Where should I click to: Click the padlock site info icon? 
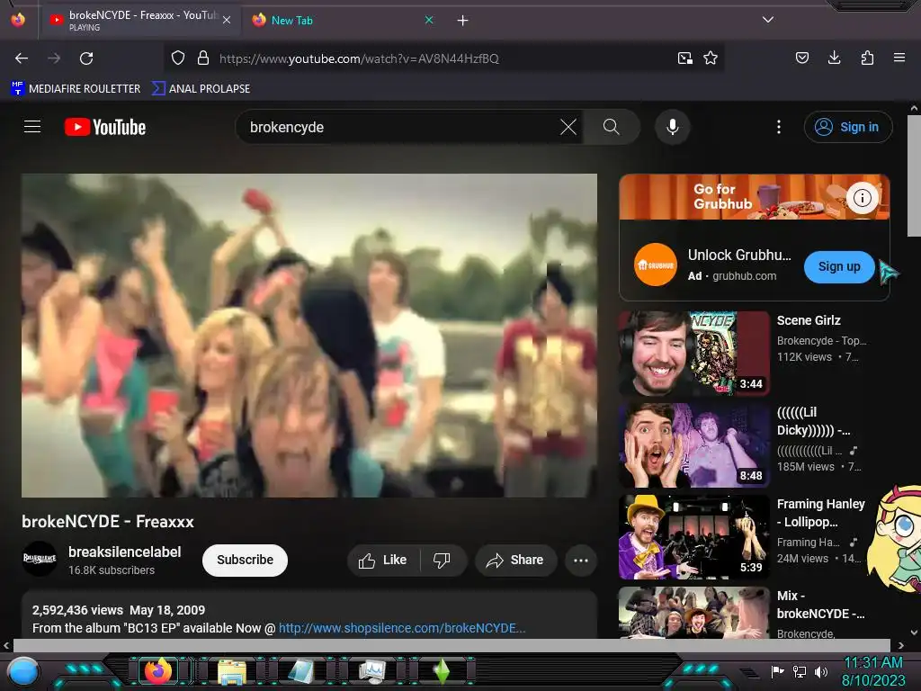[203, 58]
